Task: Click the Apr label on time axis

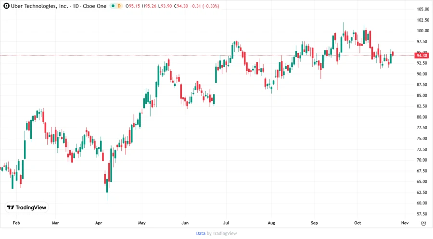Action: [99, 223]
